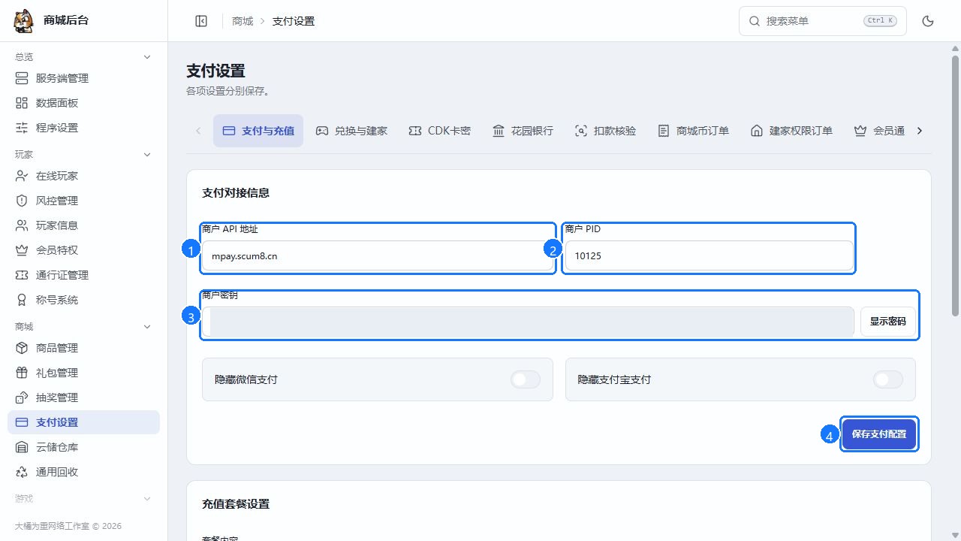Viewport: 961px width, 541px height.
Task: Select the 支付与充值 tab
Action: coord(258,131)
